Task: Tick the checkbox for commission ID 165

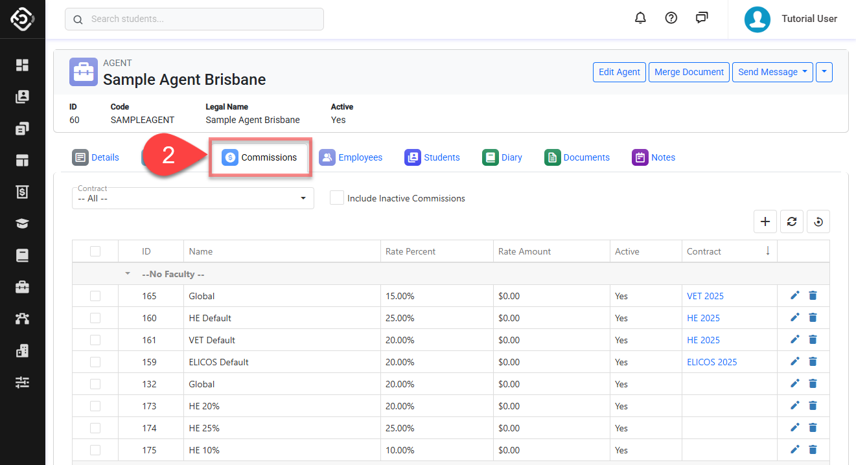Action: 95,296
